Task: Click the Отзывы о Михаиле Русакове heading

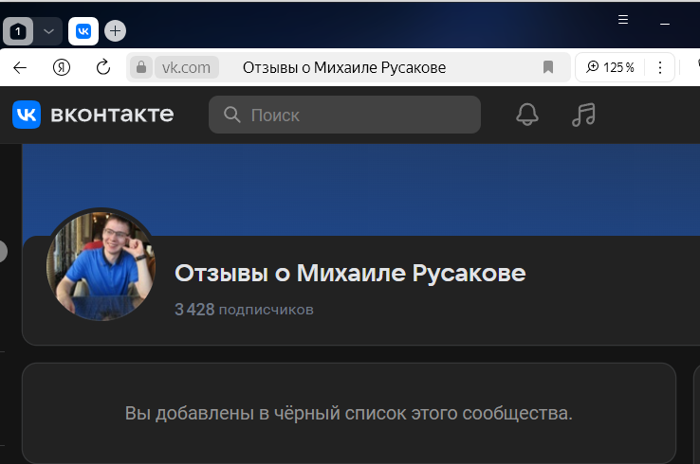Action: 350,273
